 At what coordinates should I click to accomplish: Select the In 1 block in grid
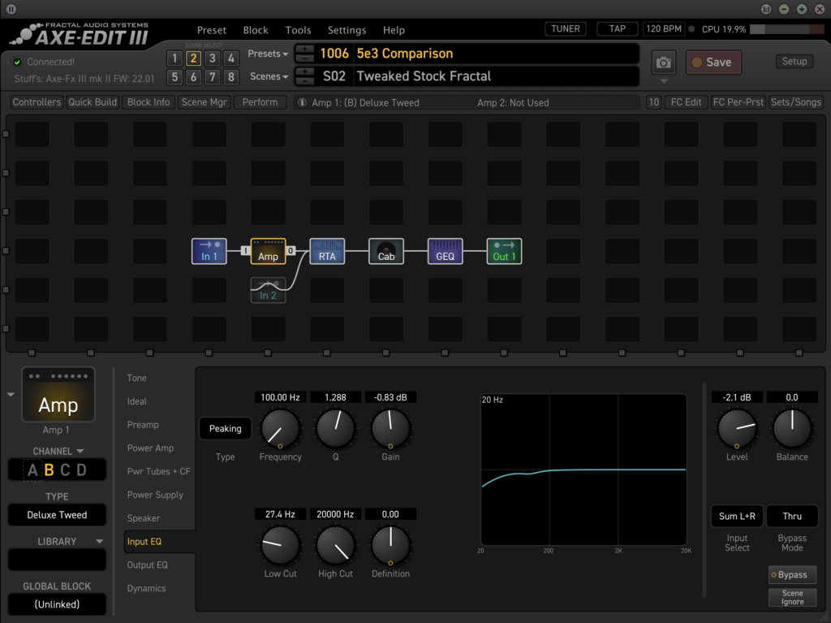pos(209,251)
